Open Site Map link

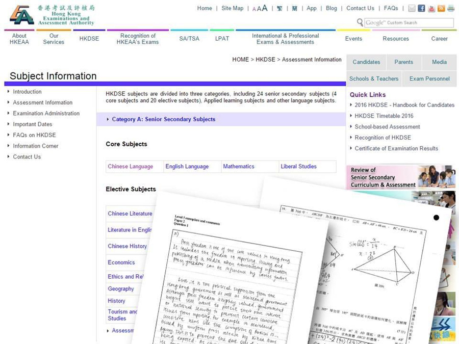coord(232,8)
